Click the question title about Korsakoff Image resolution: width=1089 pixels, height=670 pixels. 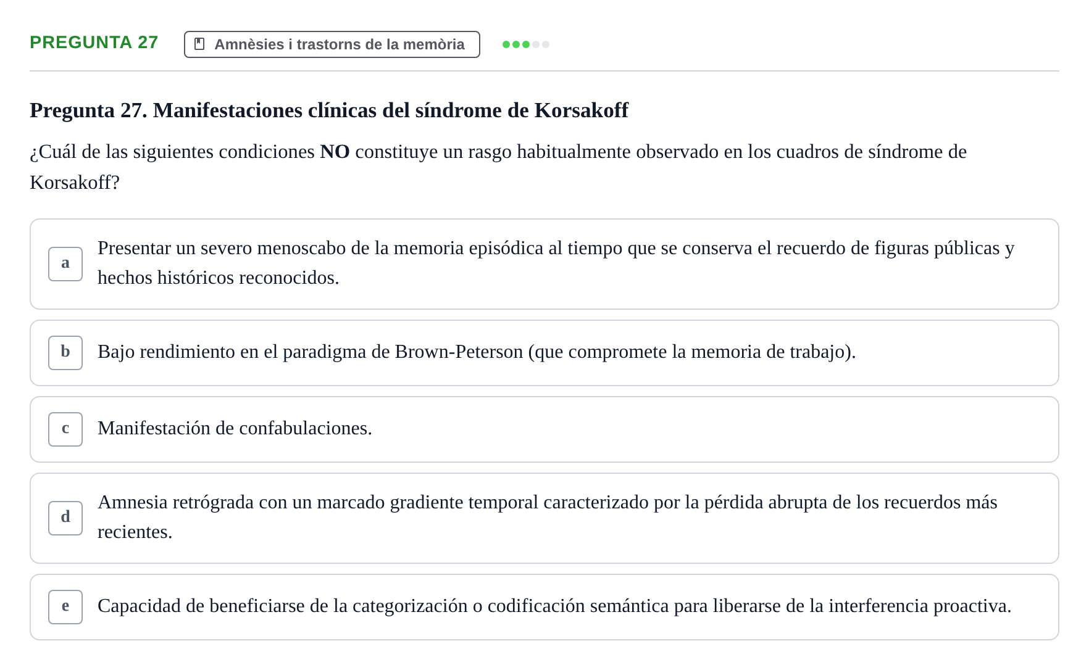pyautogui.click(x=329, y=110)
